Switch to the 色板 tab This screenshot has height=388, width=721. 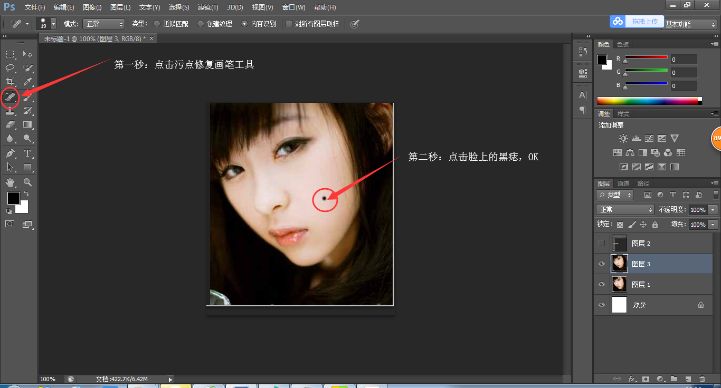coord(623,45)
